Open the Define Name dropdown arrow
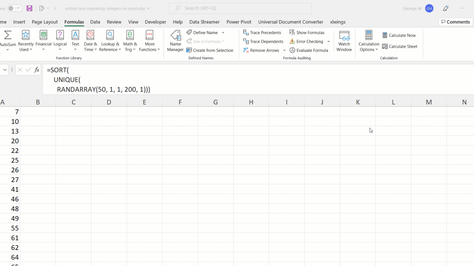This screenshot has height=266, width=474. click(223, 33)
